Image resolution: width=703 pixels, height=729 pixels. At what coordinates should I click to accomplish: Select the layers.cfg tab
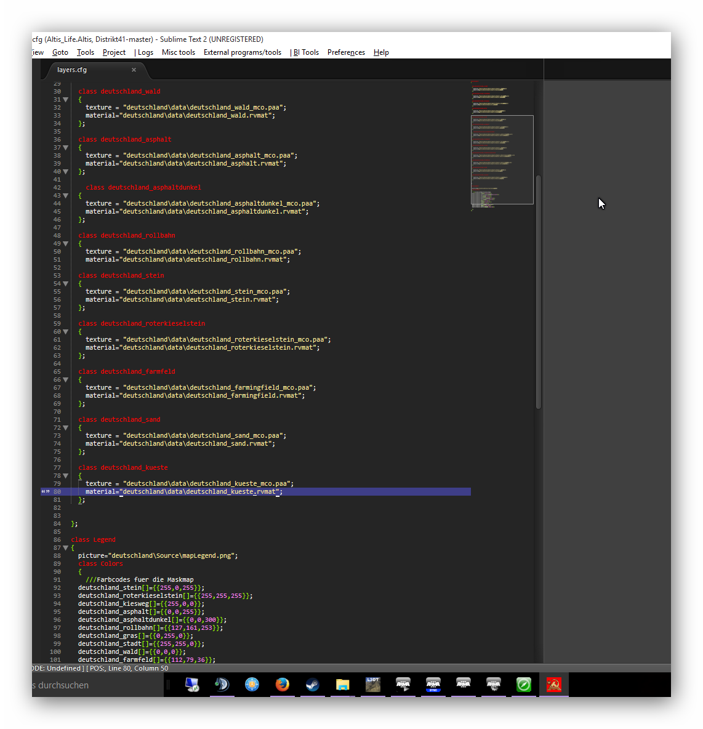click(72, 70)
